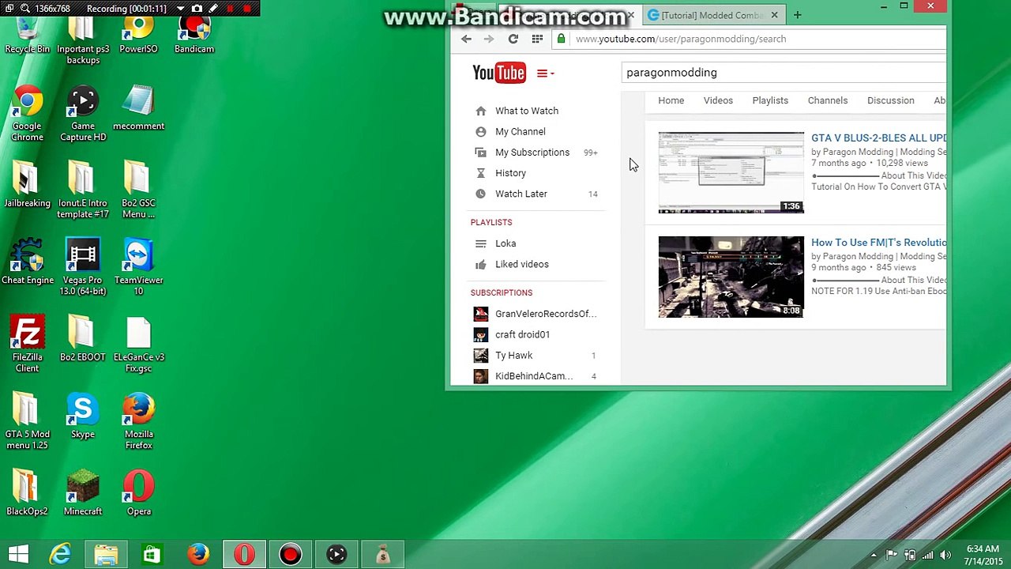Viewport: 1011px width, 569px height.
Task: Select the Skype desktop shortcut
Action: pos(83,416)
